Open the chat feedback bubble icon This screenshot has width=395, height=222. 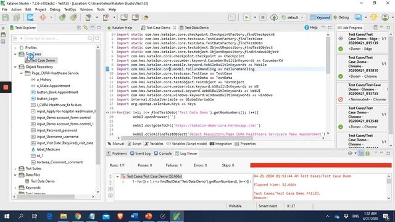358,17
